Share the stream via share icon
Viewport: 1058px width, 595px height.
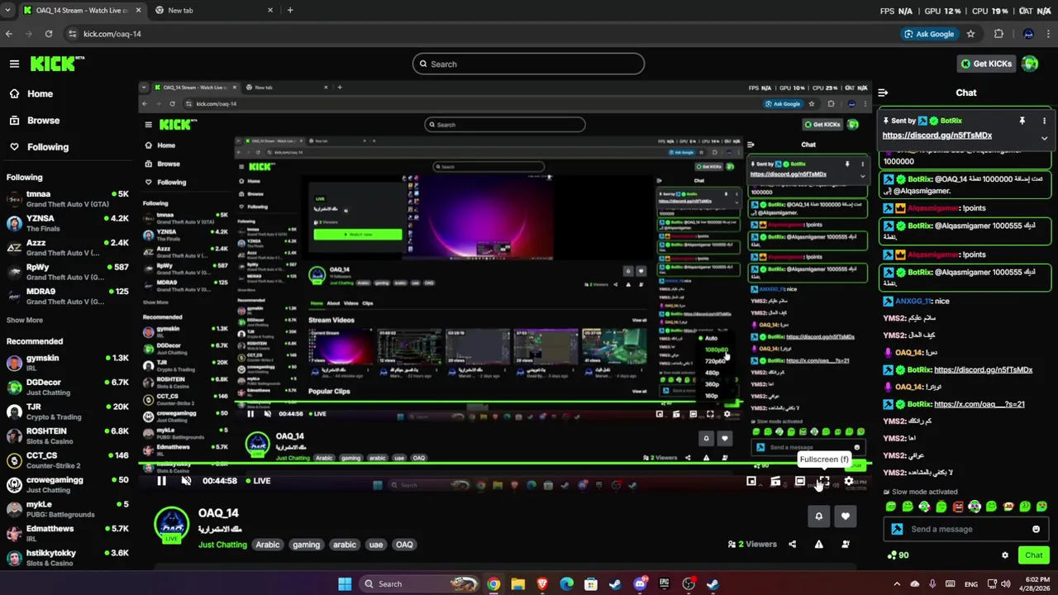pos(793,545)
